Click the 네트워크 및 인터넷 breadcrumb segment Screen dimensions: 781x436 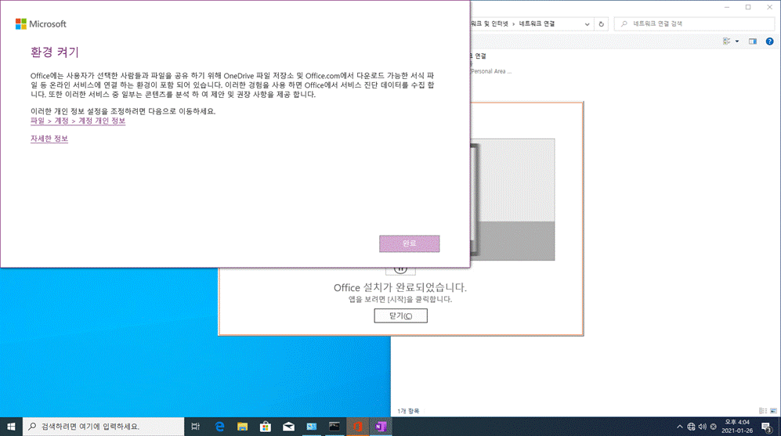tap(490, 24)
